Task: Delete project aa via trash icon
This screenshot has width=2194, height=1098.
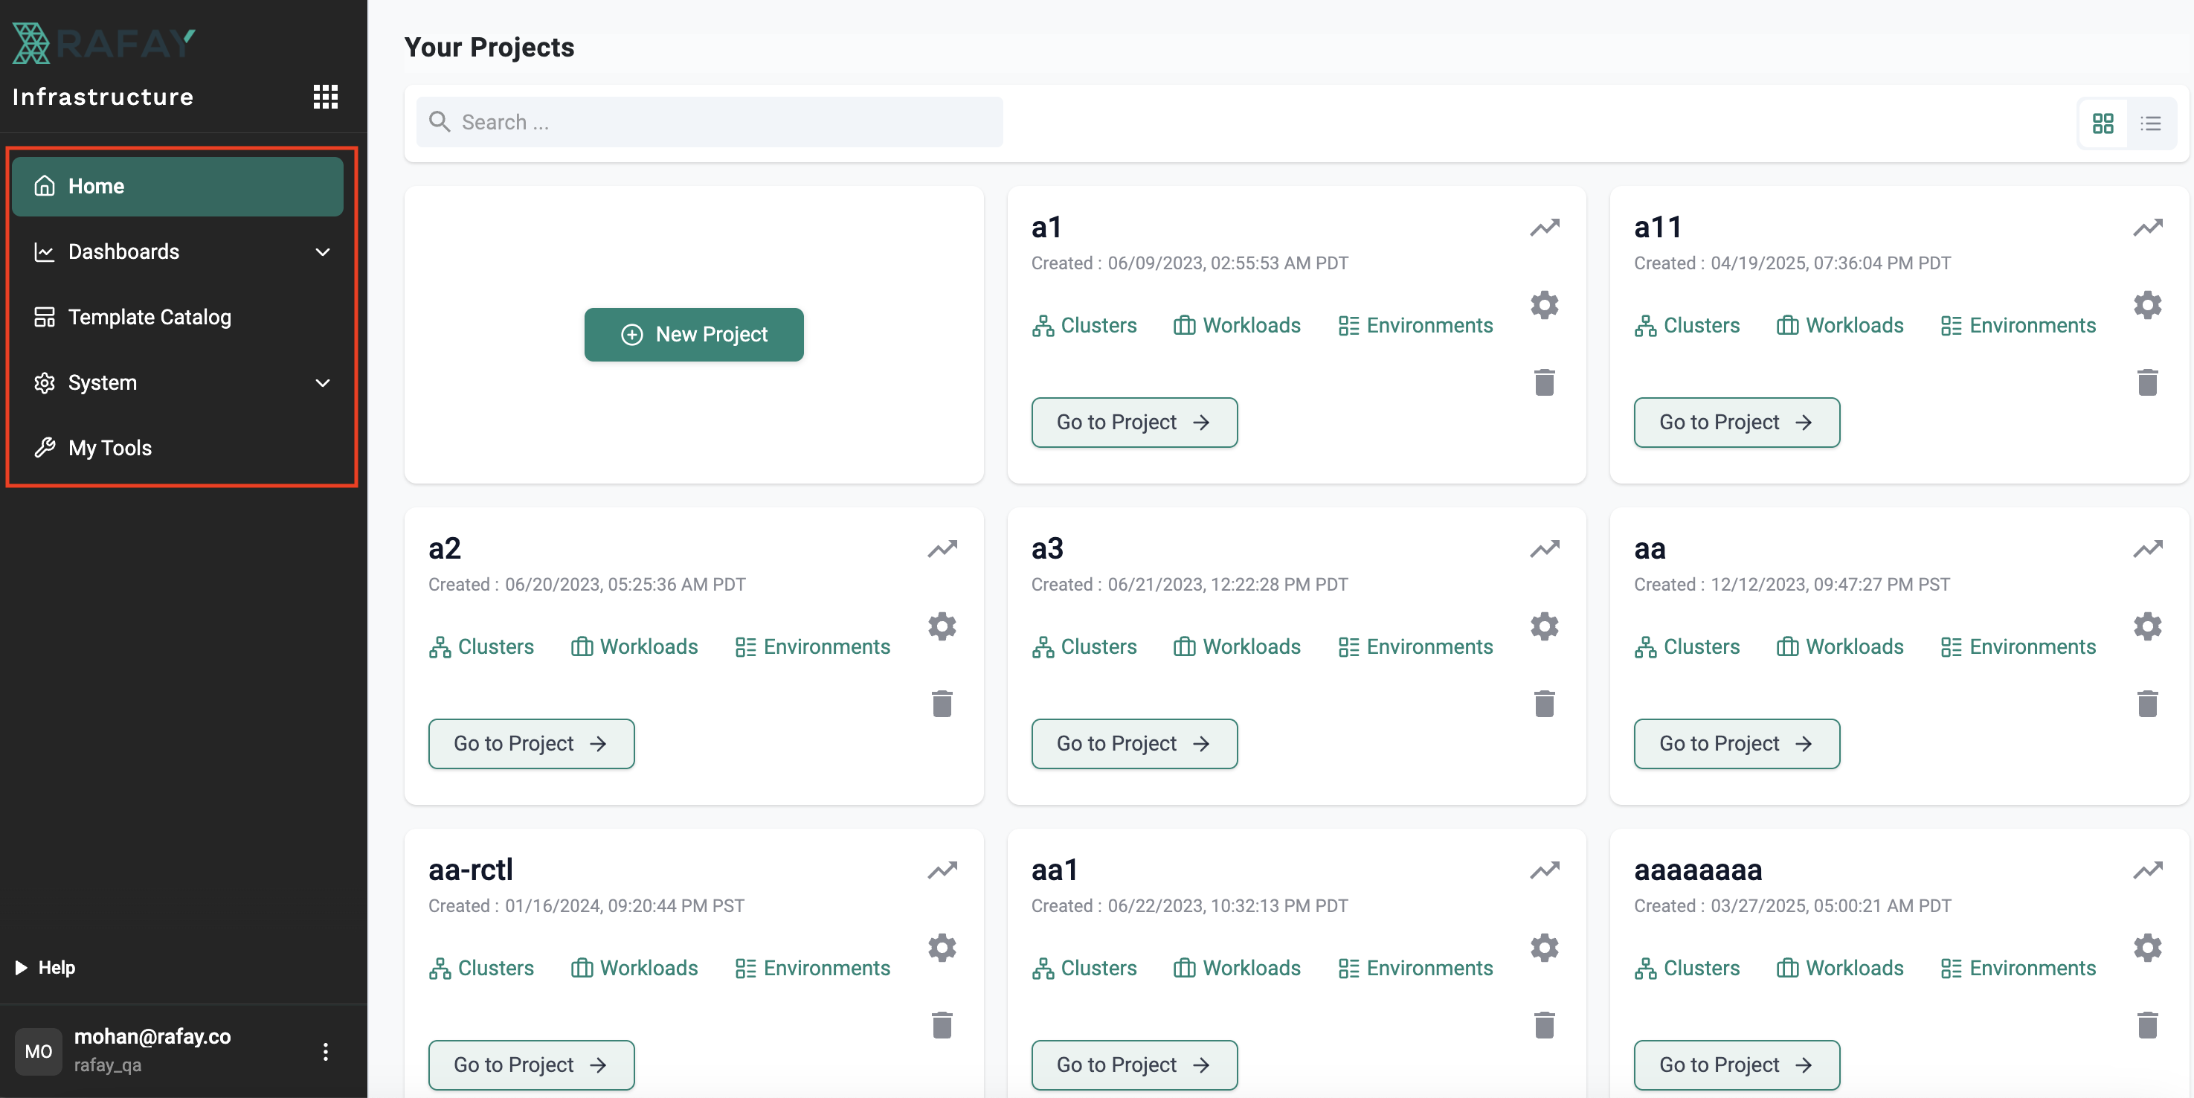Action: [2147, 704]
